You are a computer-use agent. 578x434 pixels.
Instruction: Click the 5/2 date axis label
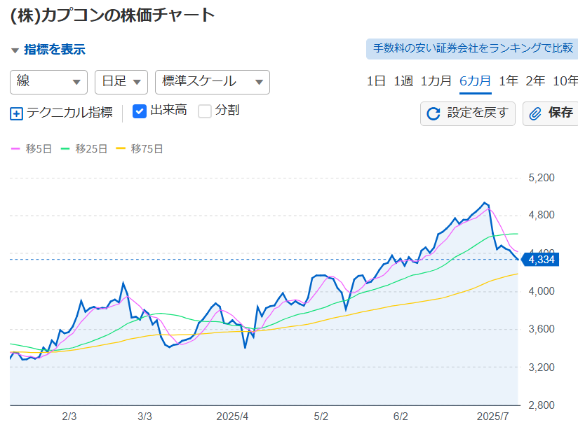pos(321,416)
